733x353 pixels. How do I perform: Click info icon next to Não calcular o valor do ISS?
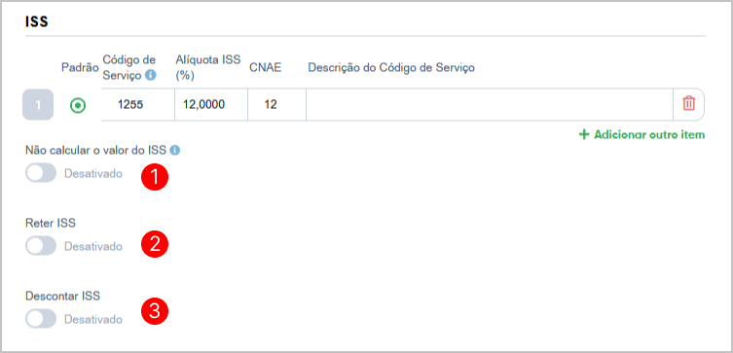(x=174, y=151)
